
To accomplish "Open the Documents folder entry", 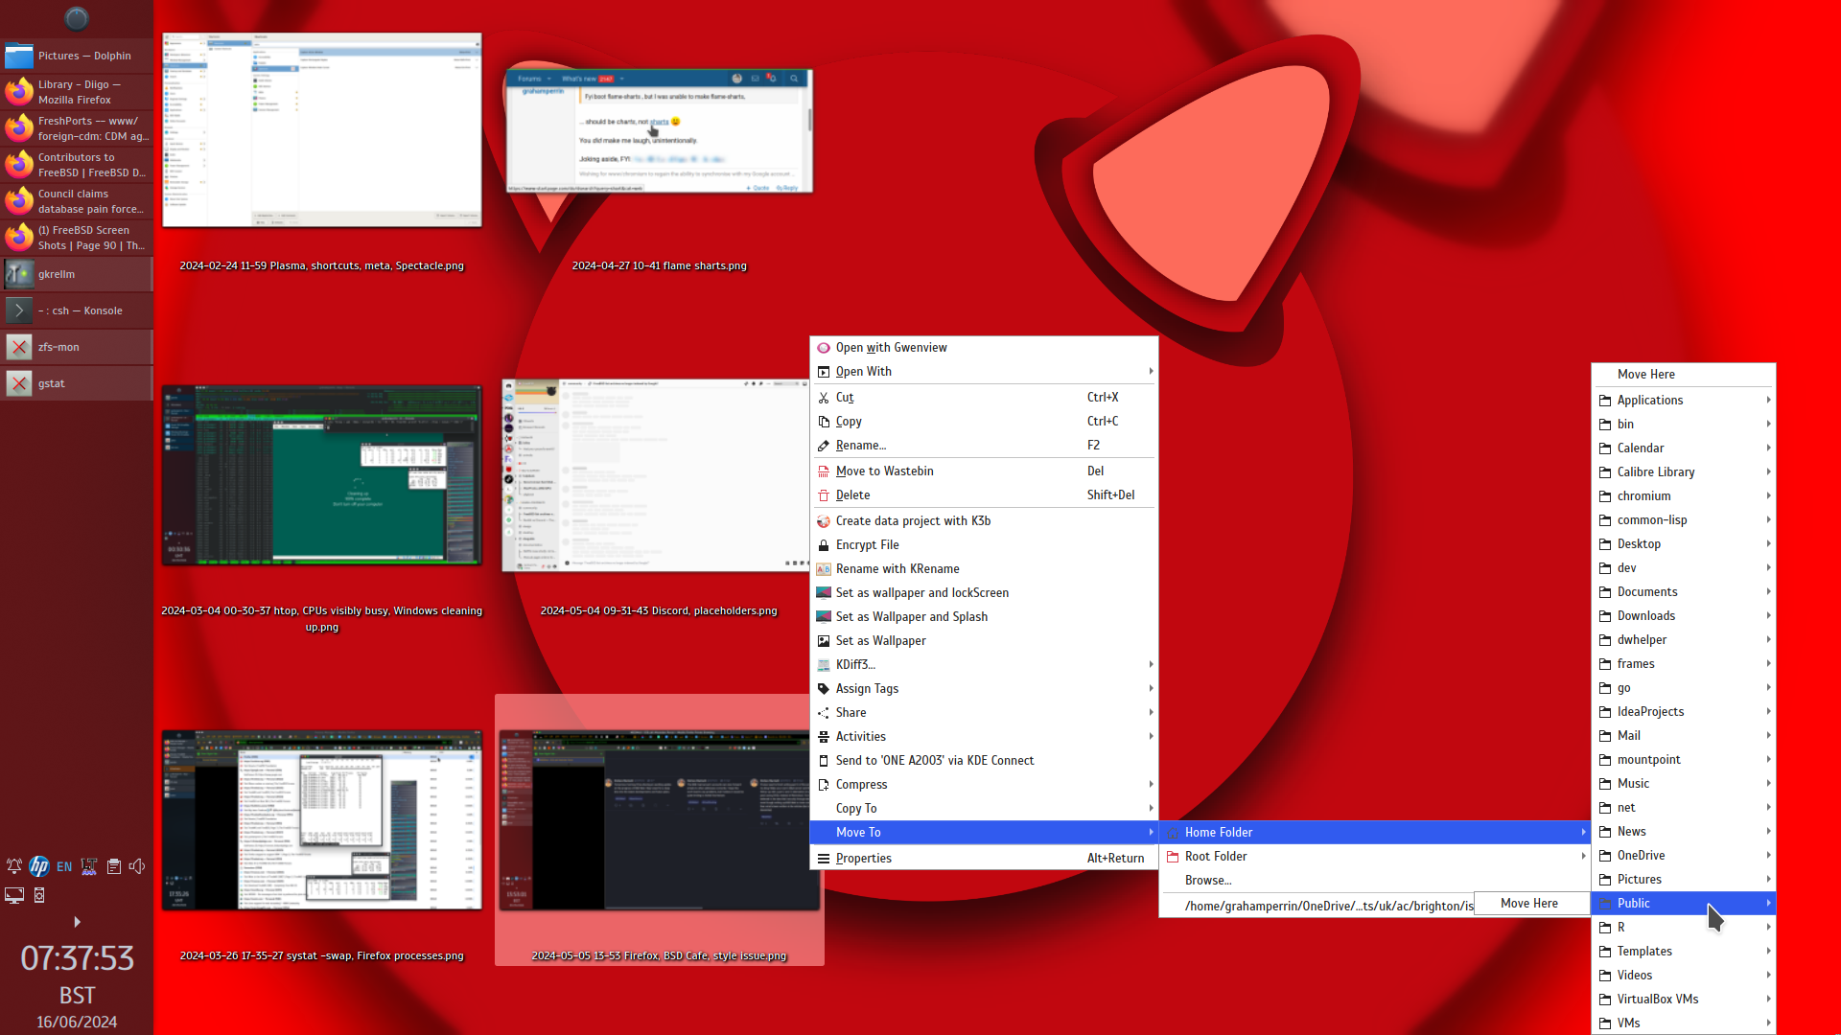I will click(1684, 591).
